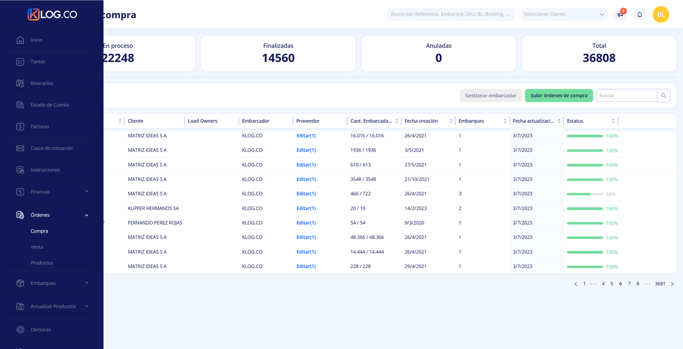
Task: Sort by Embarques column arrows
Action: coord(505,121)
